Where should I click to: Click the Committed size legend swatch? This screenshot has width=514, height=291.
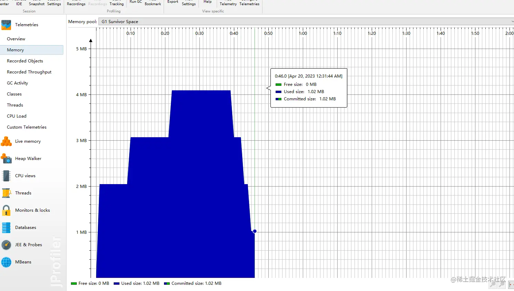tap(167, 283)
